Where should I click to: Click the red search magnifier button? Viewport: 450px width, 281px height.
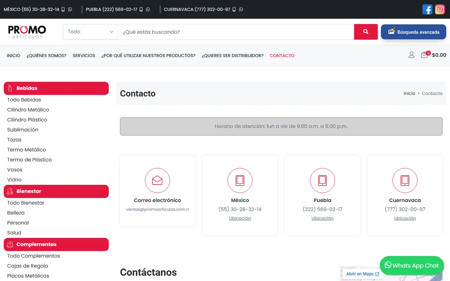click(366, 32)
